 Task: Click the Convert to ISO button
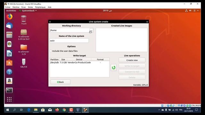tap(132, 72)
